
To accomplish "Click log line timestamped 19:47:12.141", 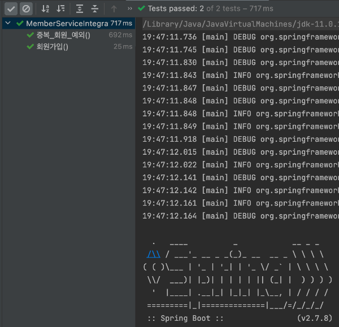I will point(241,177).
